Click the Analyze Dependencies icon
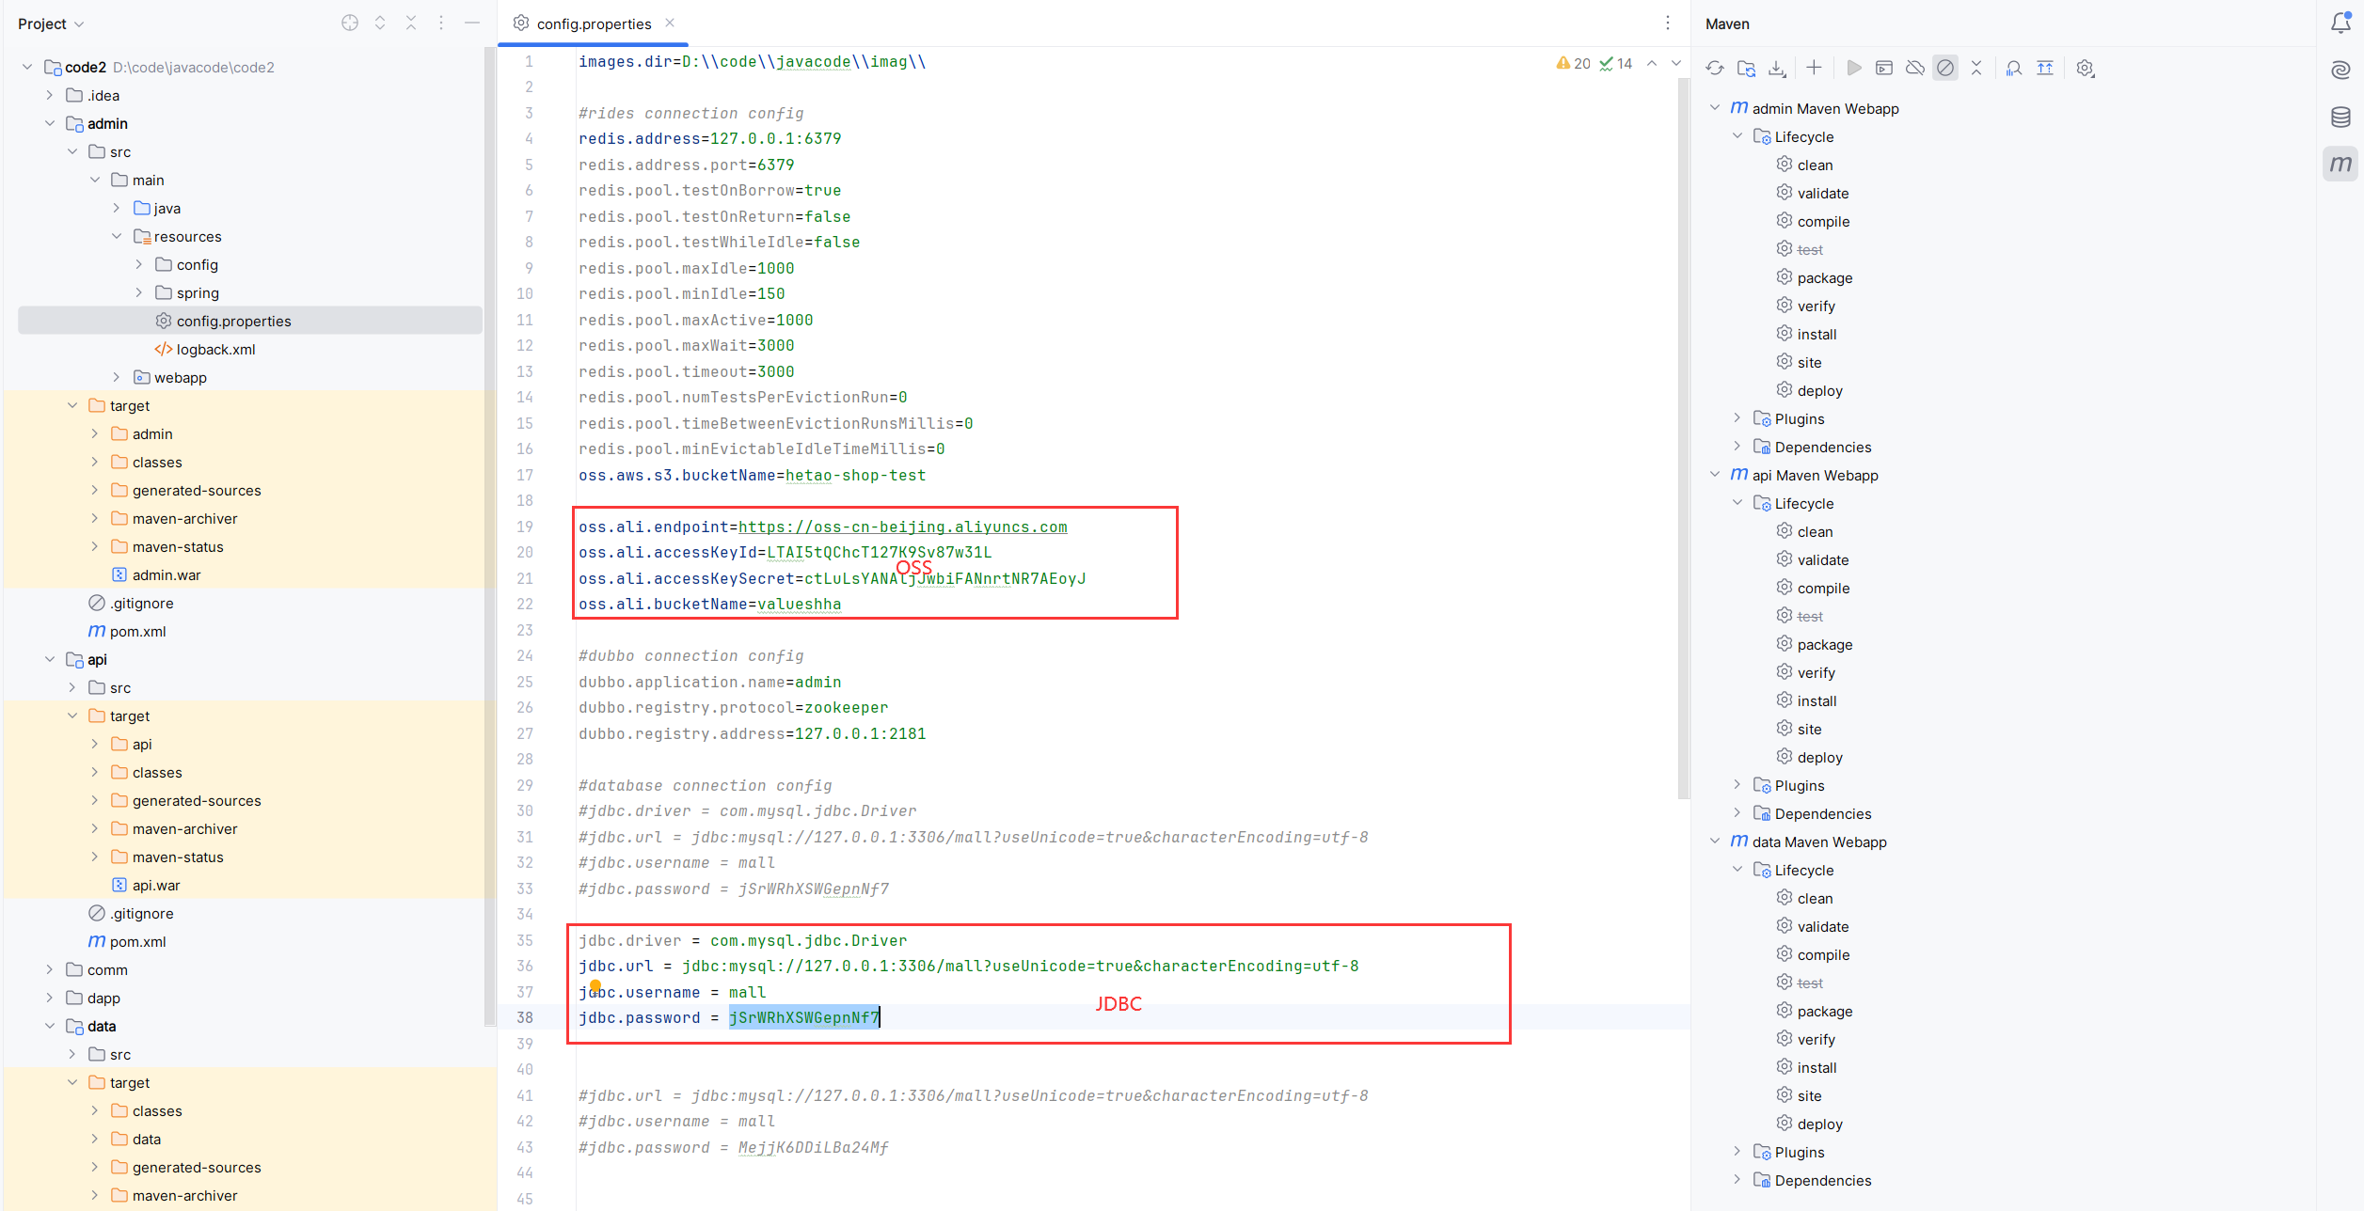 tap(2014, 68)
